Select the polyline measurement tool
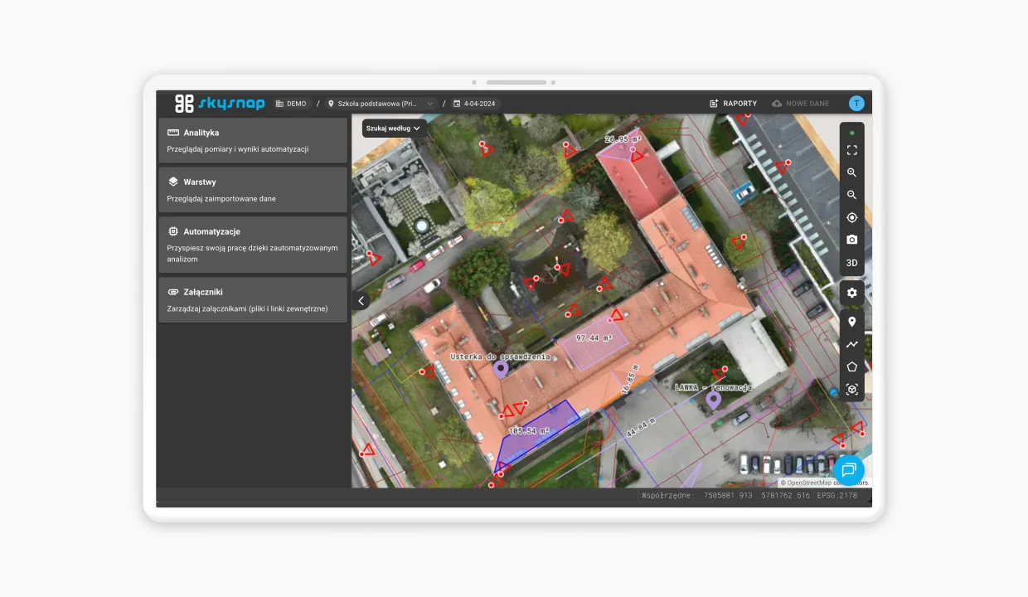 pyautogui.click(x=851, y=344)
